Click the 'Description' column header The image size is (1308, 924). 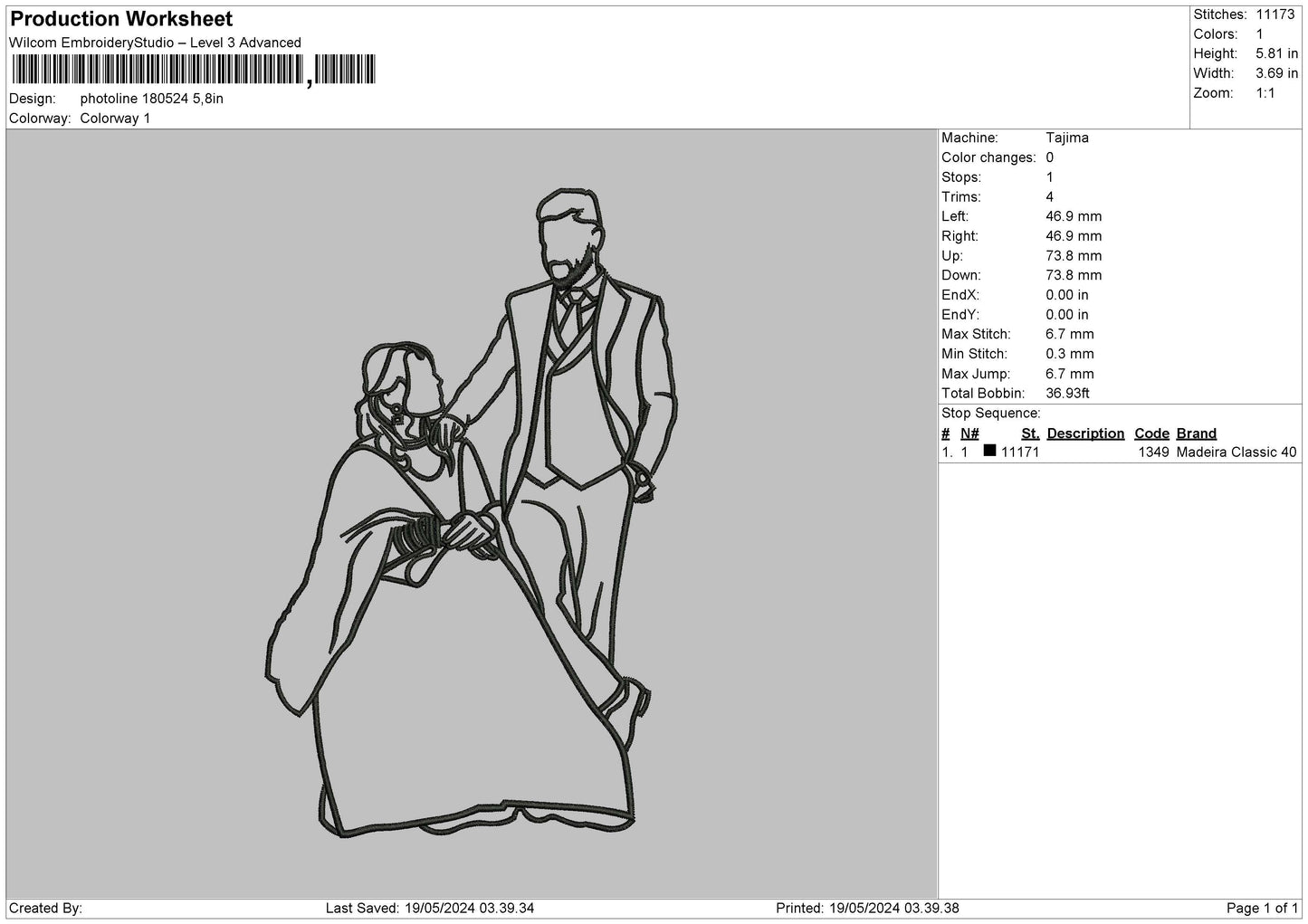1085,433
